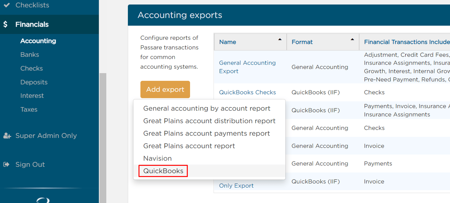
Task: Navigate to Taxes in the sidebar
Action: pyautogui.click(x=29, y=109)
